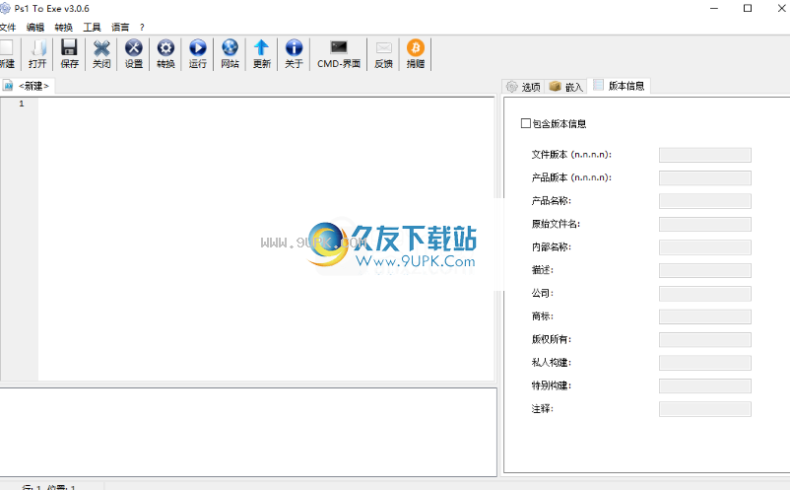
Task: Click line 1 in the script editor
Action: [x=266, y=104]
